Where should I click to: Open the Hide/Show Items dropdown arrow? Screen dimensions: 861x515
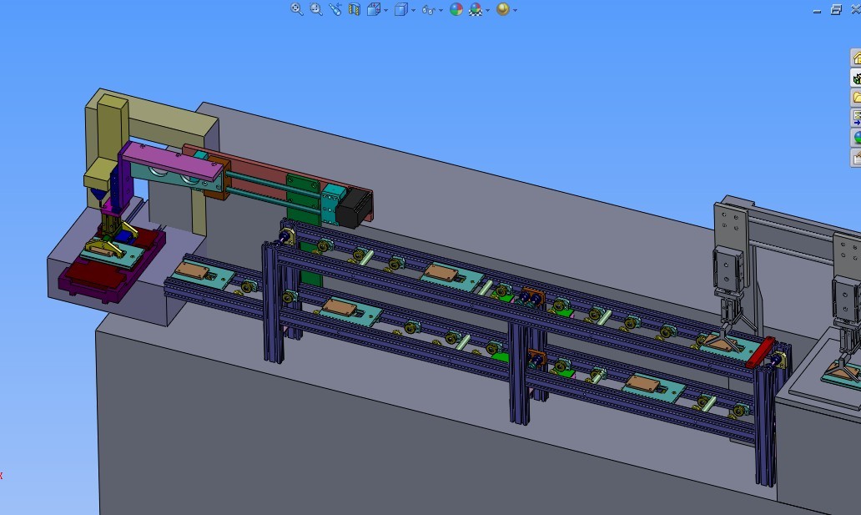click(441, 11)
